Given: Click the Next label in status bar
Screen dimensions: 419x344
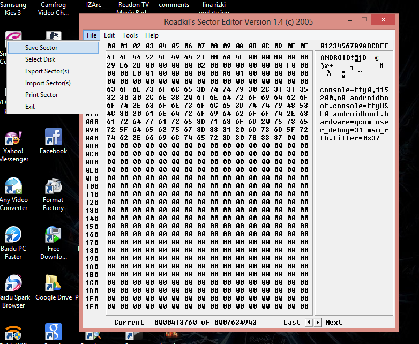Looking at the screenshot, I should [333, 323].
